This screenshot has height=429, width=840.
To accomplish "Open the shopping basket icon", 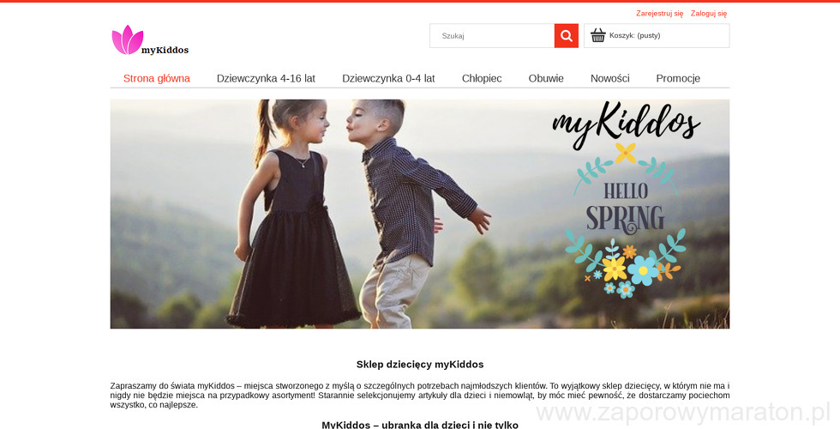I will [598, 35].
